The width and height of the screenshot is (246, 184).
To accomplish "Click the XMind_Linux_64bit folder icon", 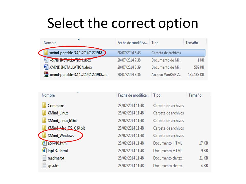I will pyautogui.click(x=44, y=120).
